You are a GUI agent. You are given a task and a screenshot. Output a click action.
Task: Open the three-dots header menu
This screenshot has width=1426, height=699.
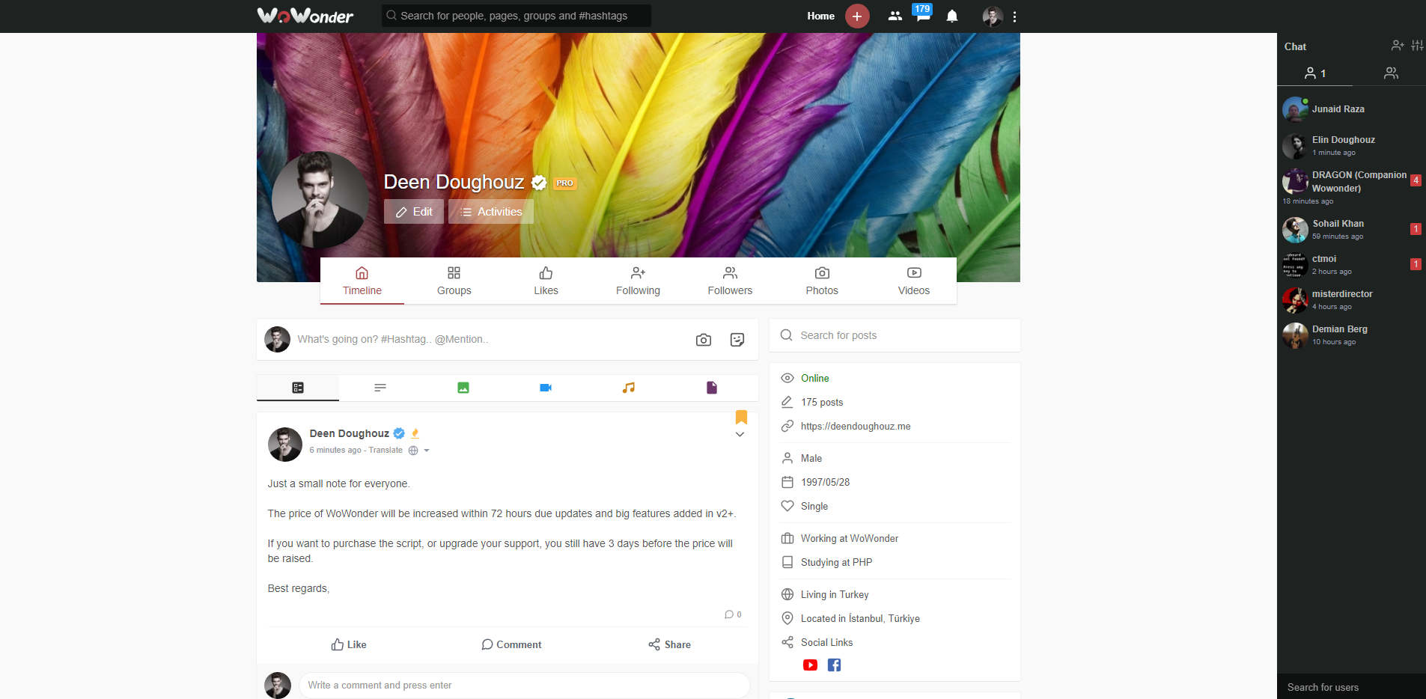tap(1014, 16)
